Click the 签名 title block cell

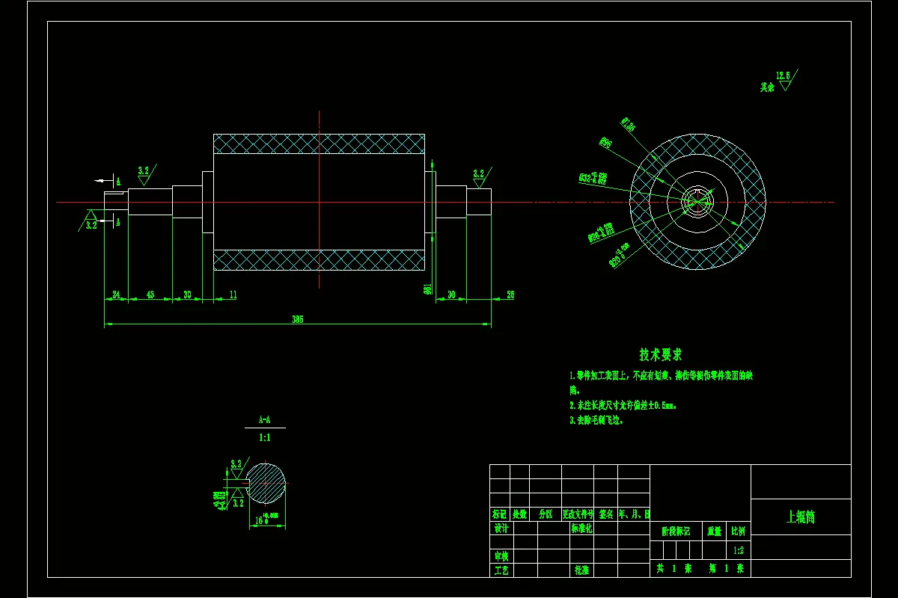point(605,514)
